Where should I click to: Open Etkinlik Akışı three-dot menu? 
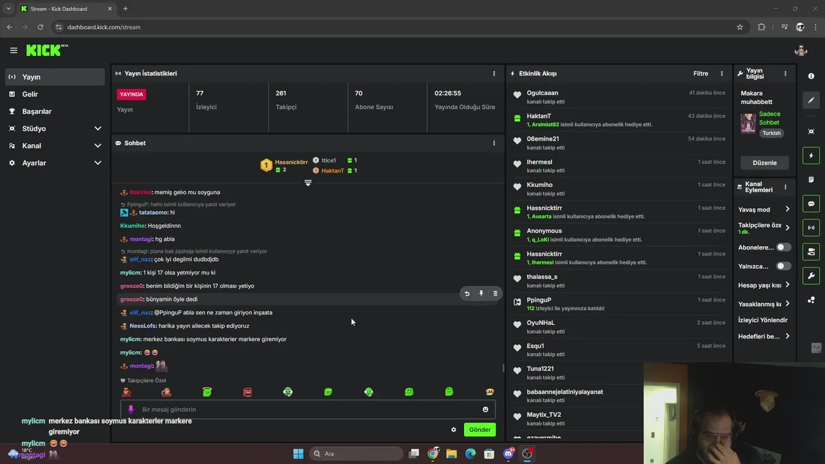(722, 73)
